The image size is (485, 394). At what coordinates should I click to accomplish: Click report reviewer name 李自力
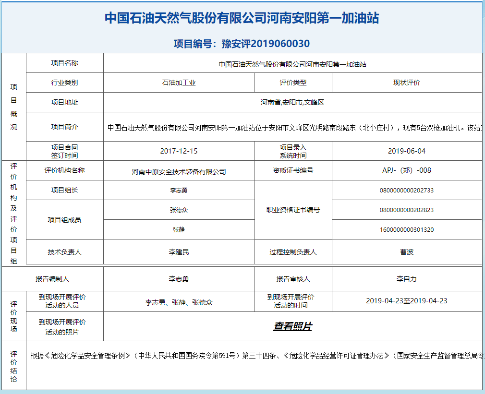click(x=407, y=279)
